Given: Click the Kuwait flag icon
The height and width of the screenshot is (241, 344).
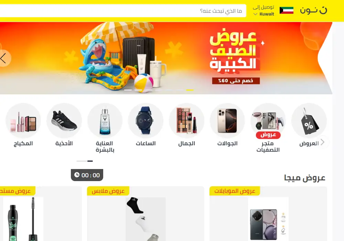Looking at the screenshot, I should (x=287, y=10).
